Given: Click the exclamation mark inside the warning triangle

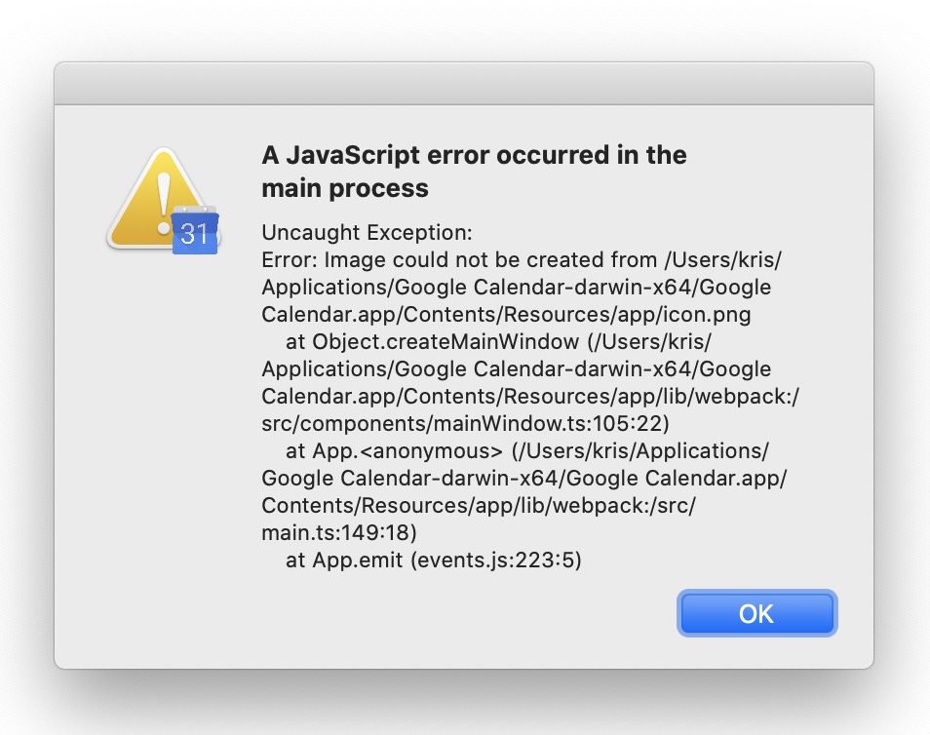Looking at the screenshot, I should coord(166,190).
